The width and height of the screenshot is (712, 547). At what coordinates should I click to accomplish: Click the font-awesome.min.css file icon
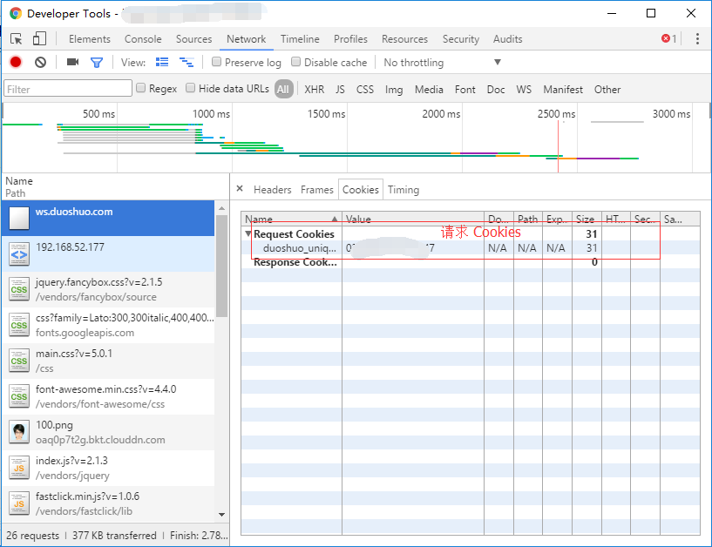pos(19,396)
